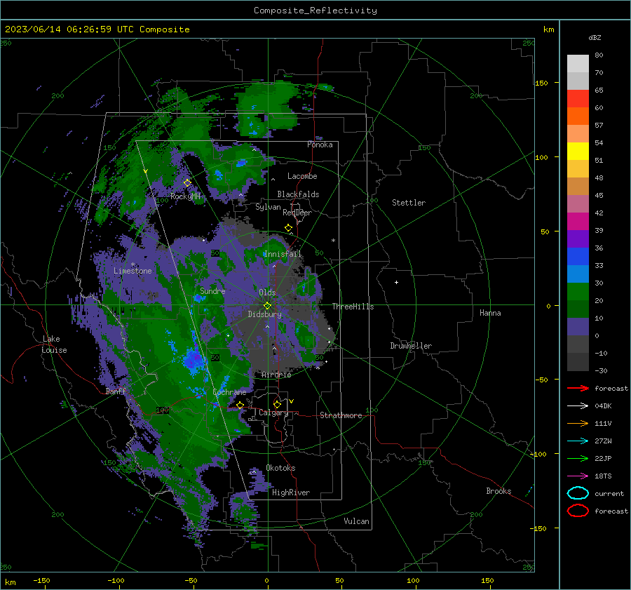Pick the green 22JP arrow icon
The image size is (631, 590).
pos(578,458)
